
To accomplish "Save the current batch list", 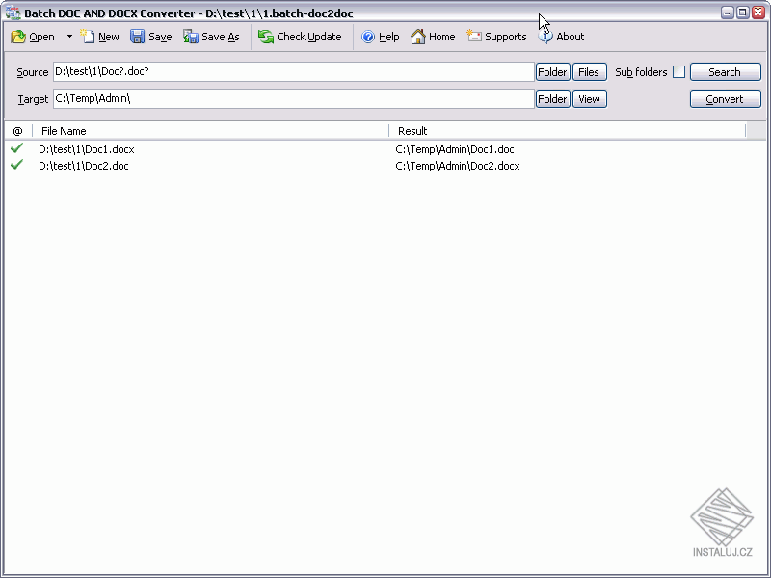I will click(150, 37).
